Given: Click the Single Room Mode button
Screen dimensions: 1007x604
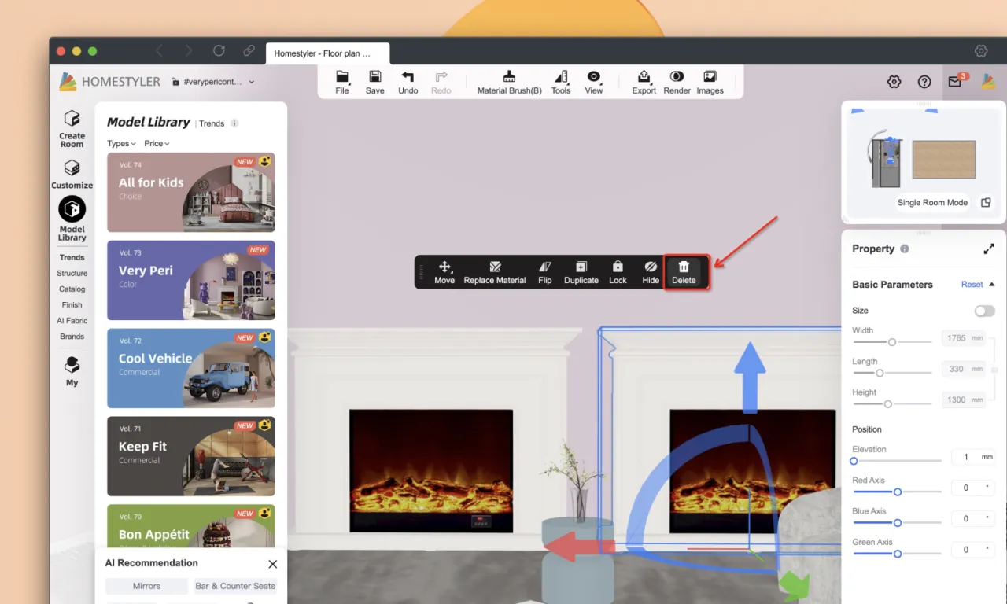Looking at the screenshot, I should 932,203.
